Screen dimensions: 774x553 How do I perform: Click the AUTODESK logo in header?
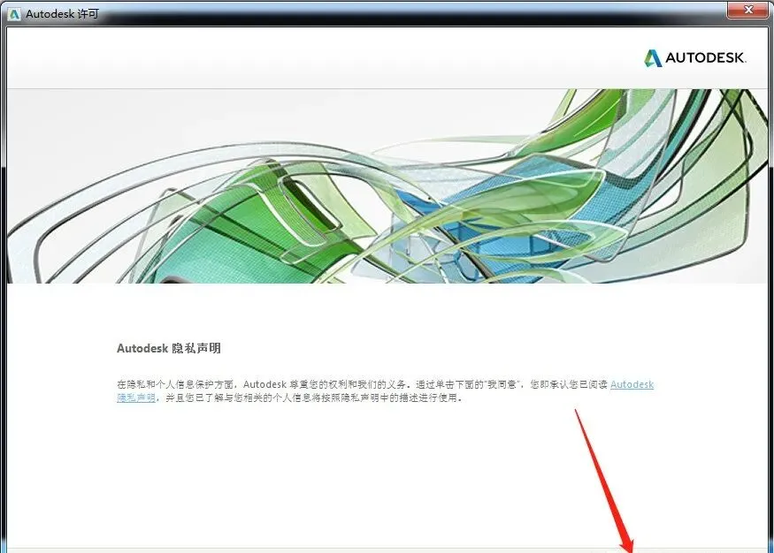click(x=694, y=57)
